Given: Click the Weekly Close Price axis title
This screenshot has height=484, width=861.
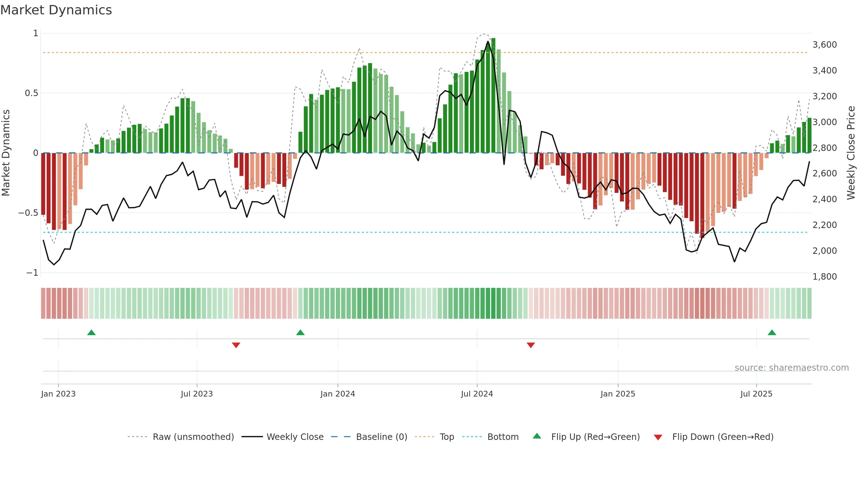Looking at the screenshot, I should 851,153.
